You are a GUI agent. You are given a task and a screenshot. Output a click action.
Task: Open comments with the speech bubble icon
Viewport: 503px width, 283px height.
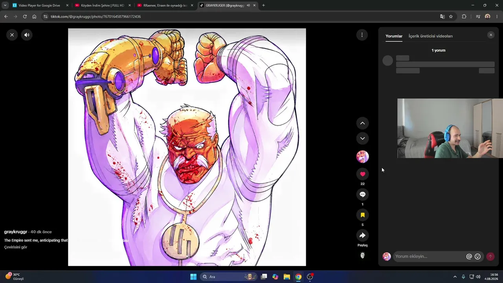tap(362, 195)
